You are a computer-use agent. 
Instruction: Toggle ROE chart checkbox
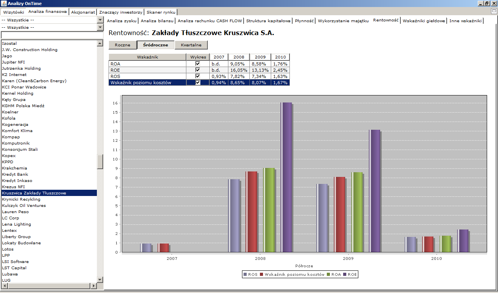pos(198,70)
